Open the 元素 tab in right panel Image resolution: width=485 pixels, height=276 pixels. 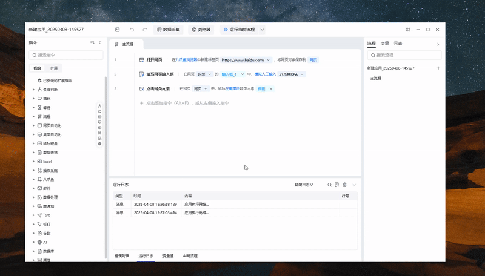(398, 44)
